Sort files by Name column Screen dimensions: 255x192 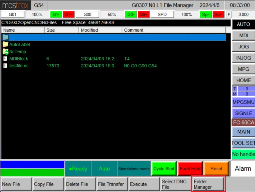23,30
